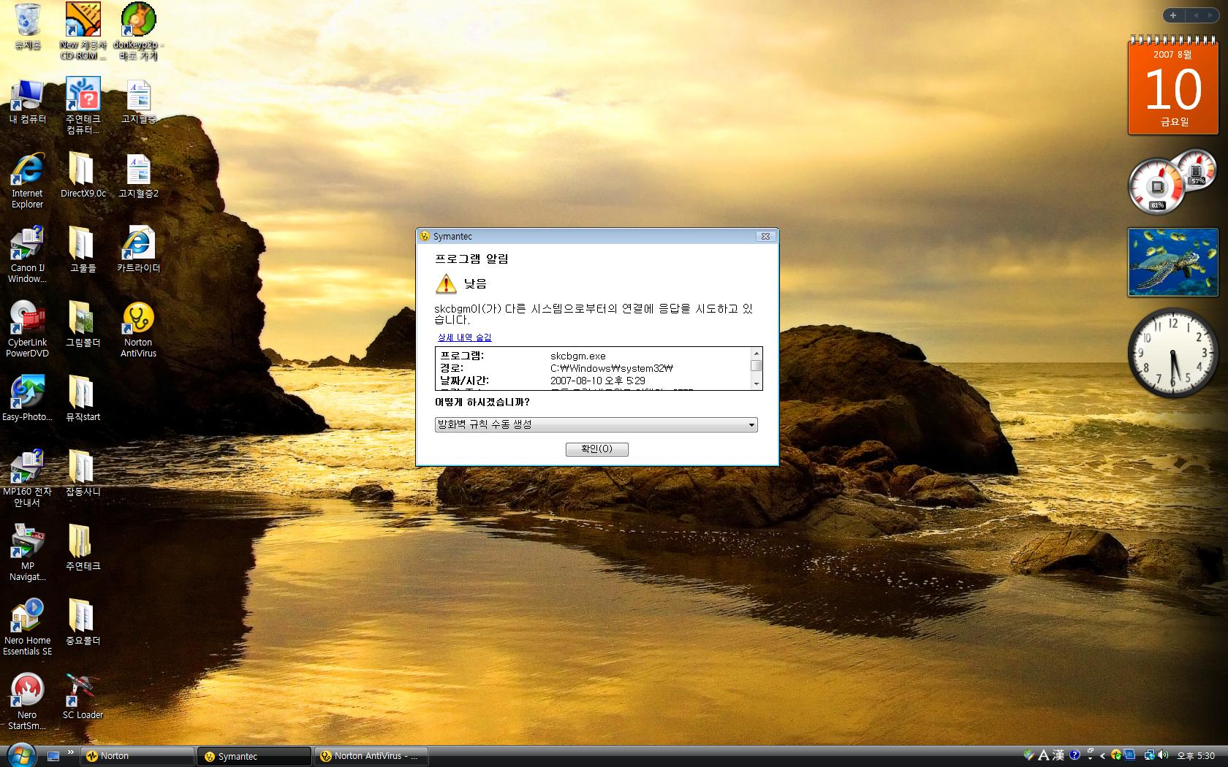Select the 그림폴더 folder icon
Image resolution: width=1228 pixels, height=767 pixels.
click(83, 324)
